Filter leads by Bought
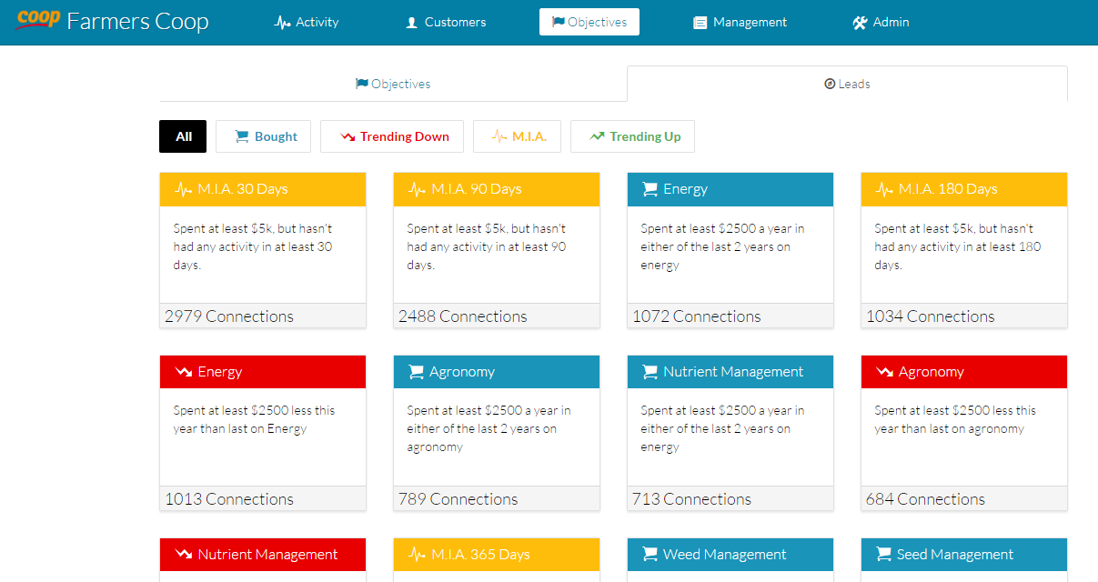Screen dimensions: 1098x582 click(263, 136)
